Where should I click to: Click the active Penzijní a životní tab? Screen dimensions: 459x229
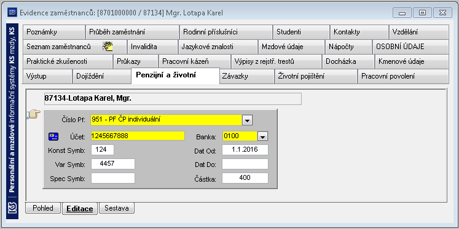175,76
